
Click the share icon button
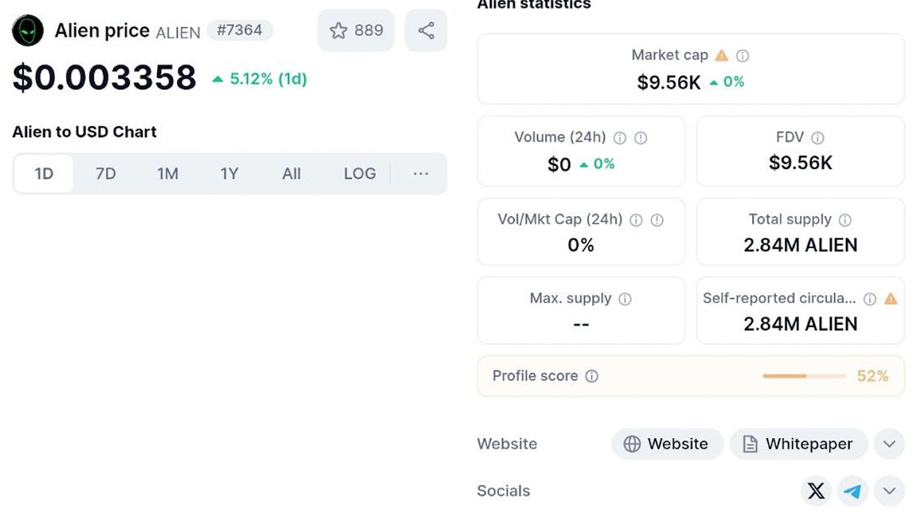[426, 30]
